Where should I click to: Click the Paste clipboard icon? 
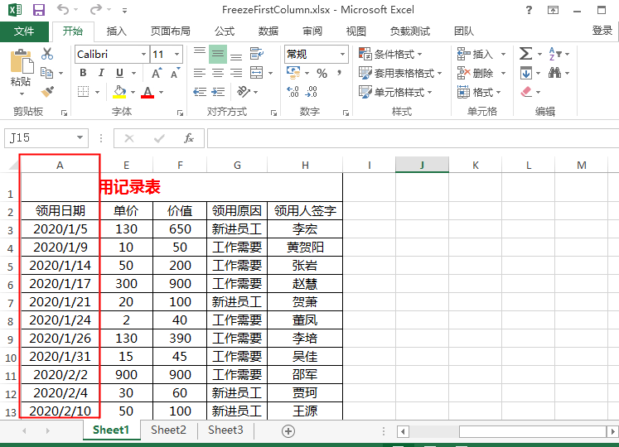[22, 62]
